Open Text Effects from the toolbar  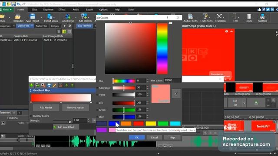point(206,18)
